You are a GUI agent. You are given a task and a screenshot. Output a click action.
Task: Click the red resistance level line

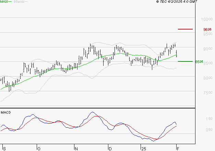(x=185, y=29)
